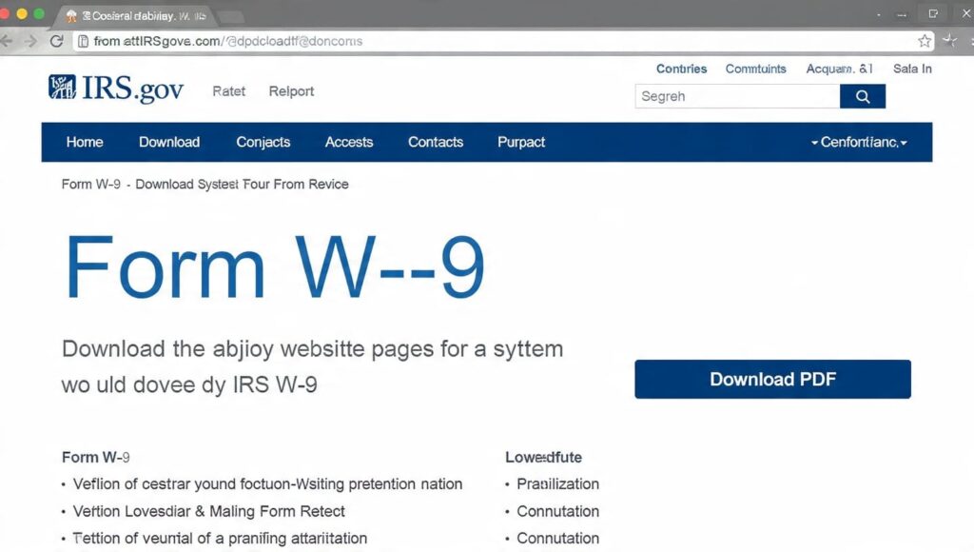Open the Acquam. &1 top link

click(839, 69)
